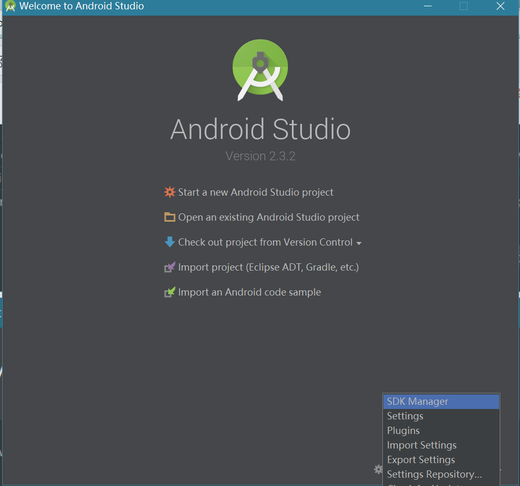Click the folder icon for opening existing project
The width and height of the screenshot is (520, 486).
coord(169,217)
